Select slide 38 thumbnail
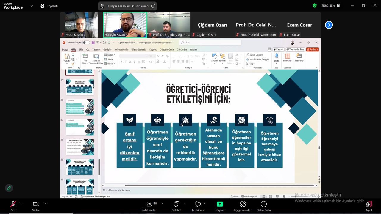Image resolution: width=381 pixels, height=214 pixels. pos(80,147)
